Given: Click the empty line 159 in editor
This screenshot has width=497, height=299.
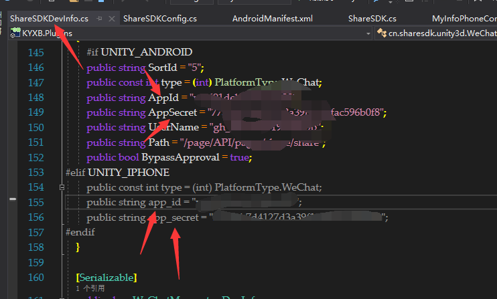Looking at the screenshot, I should (x=279, y=263).
